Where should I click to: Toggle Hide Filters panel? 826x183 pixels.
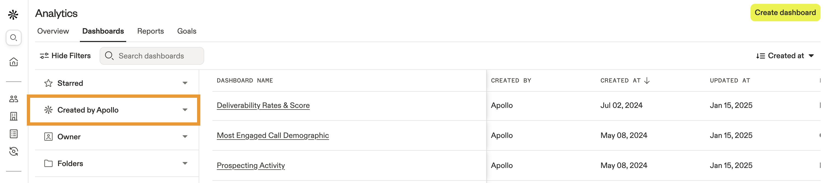tap(65, 56)
